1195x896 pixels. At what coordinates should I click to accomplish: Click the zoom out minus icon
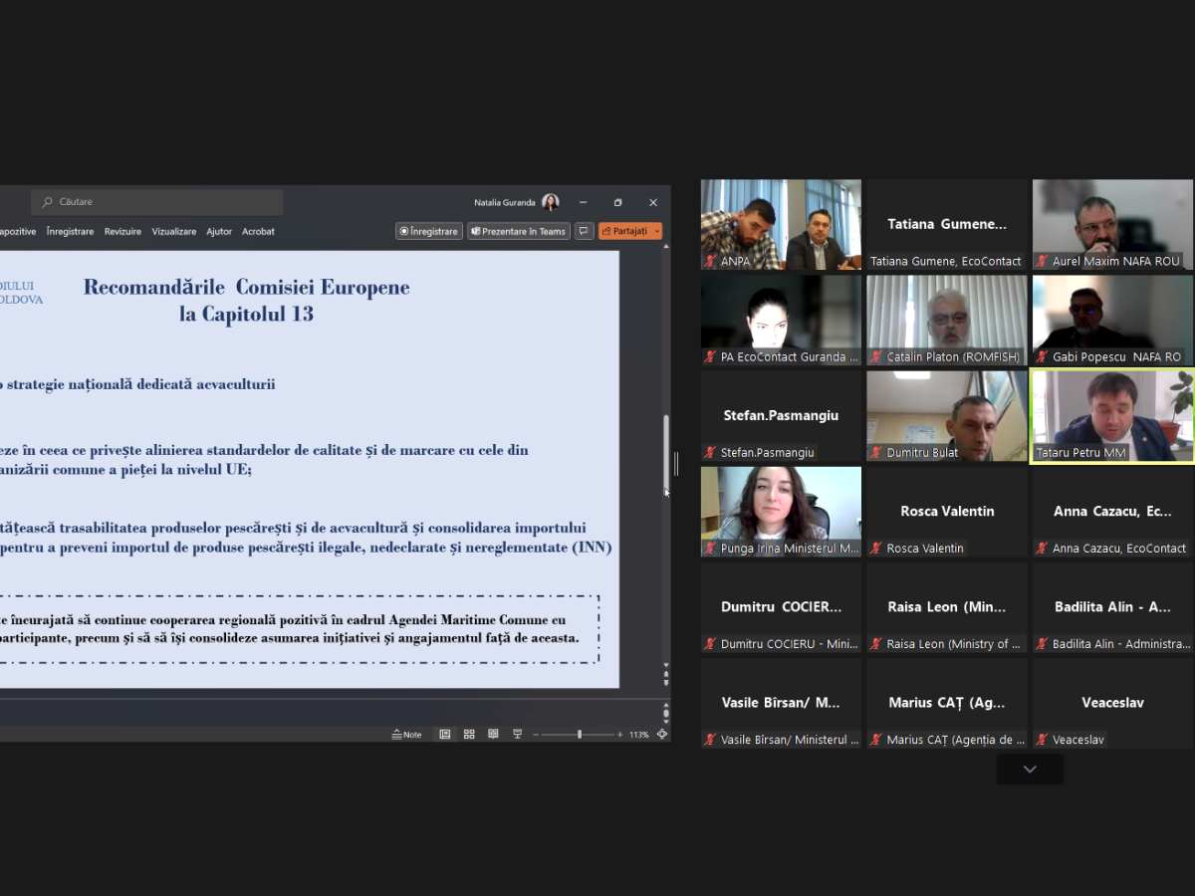pyautogui.click(x=536, y=735)
